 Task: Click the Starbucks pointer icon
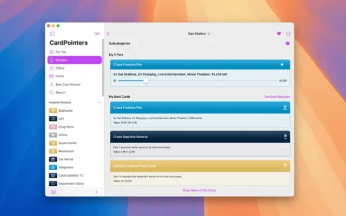[53, 111]
